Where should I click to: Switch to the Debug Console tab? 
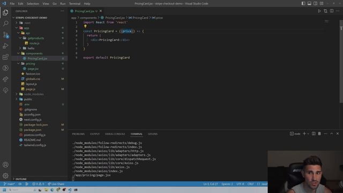point(115,134)
